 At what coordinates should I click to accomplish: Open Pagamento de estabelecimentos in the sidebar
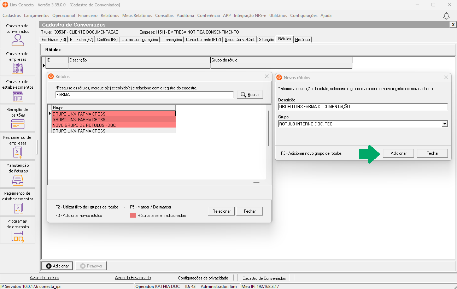coord(18,202)
